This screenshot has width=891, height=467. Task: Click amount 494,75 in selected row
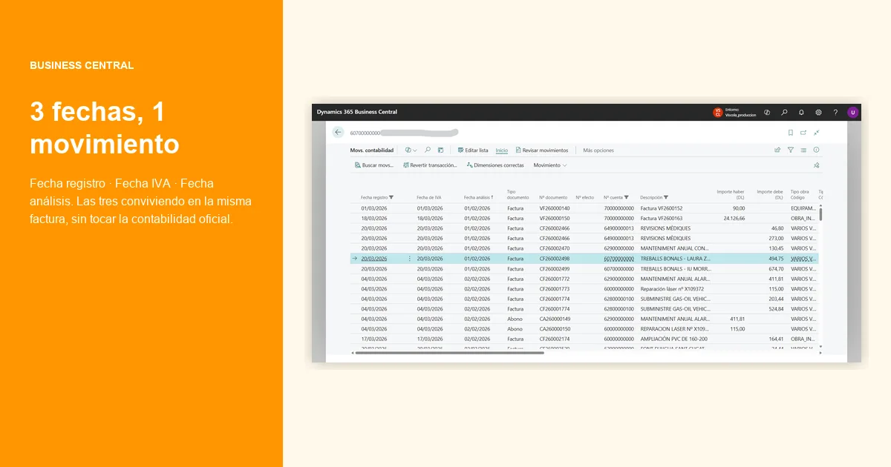click(x=776, y=259)
